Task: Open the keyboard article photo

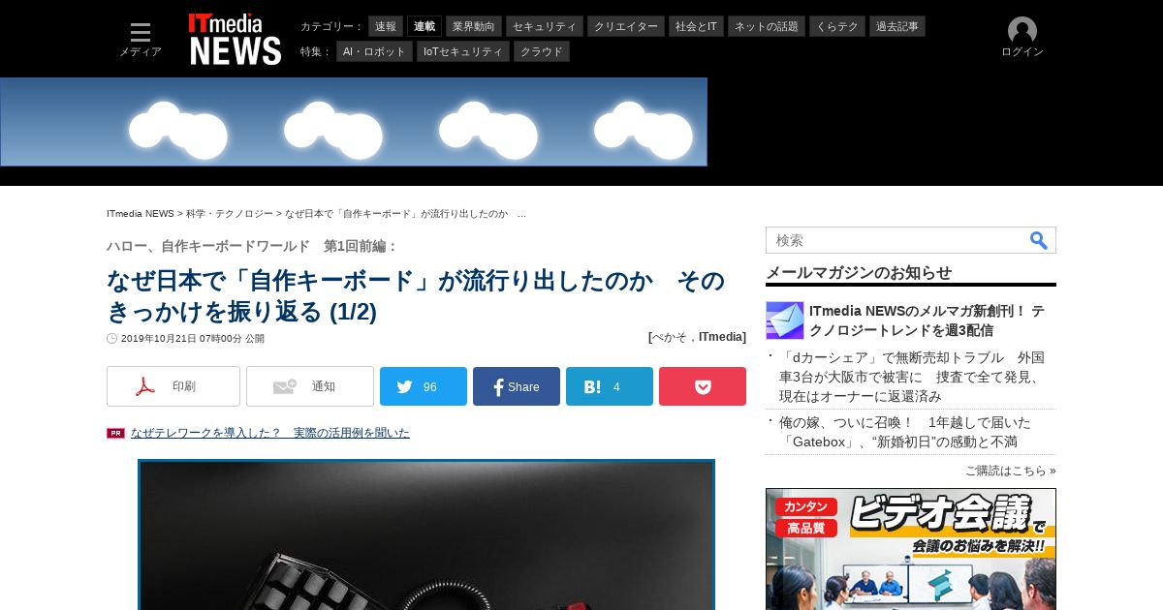Action: [426, 534]
